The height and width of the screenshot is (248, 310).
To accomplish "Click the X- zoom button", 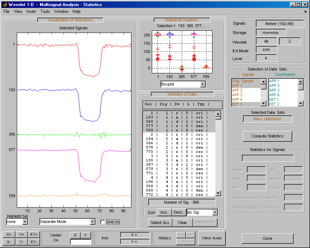I will [9, 242].
